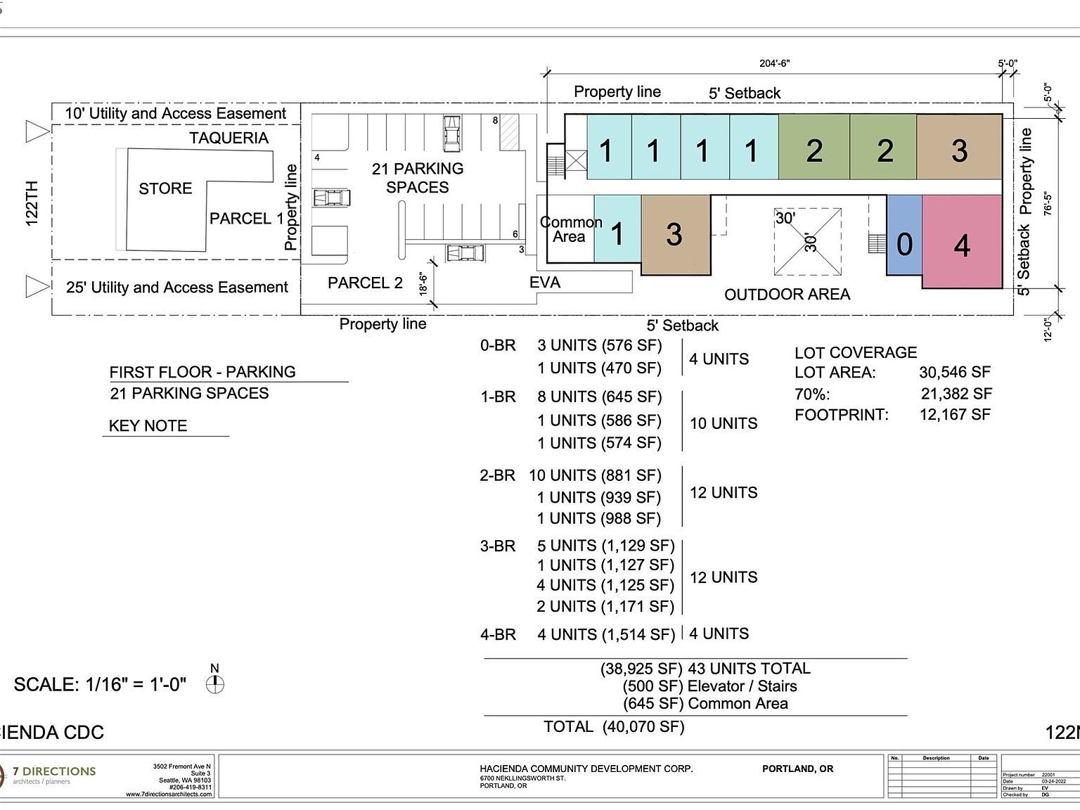Click the 43 UNITS TOTAL summary line
Screen dimensions: 1080x810
(705, 669)
